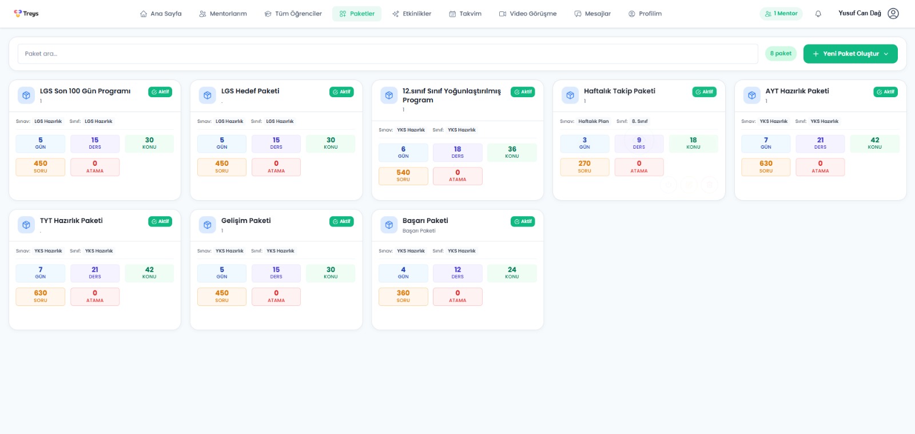
Task: Click the AYT Hazırlık Paketi cube icon
Action: point(752,95)
